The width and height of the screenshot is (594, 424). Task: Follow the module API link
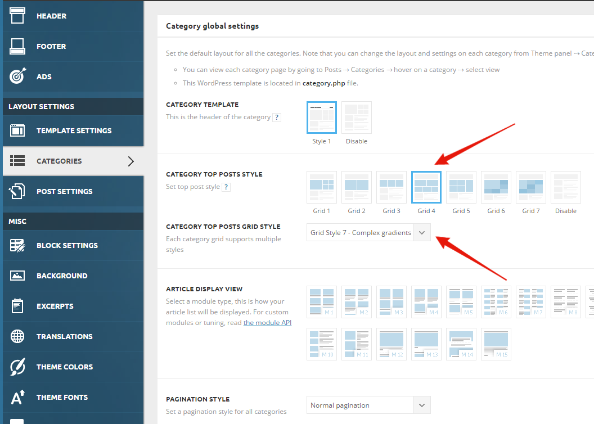pos(267,323)
